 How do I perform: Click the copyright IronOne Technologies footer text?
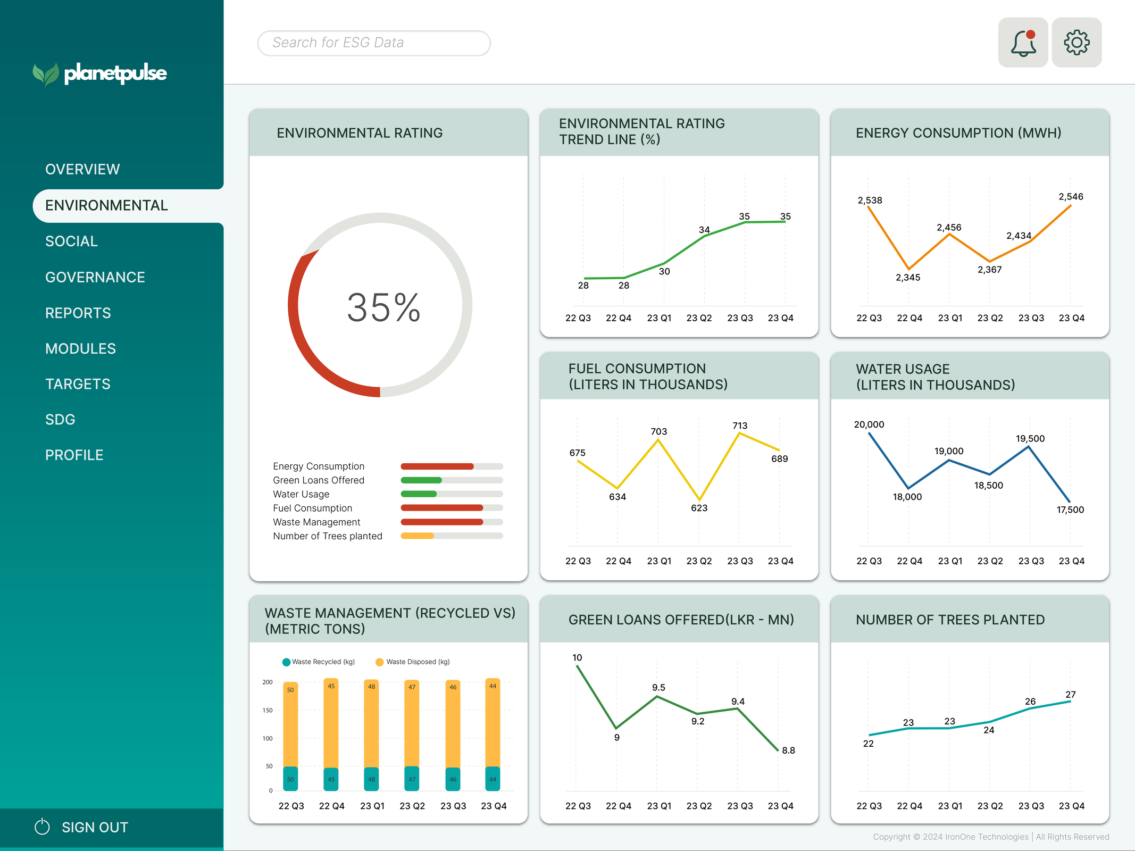tap(991, 837)
